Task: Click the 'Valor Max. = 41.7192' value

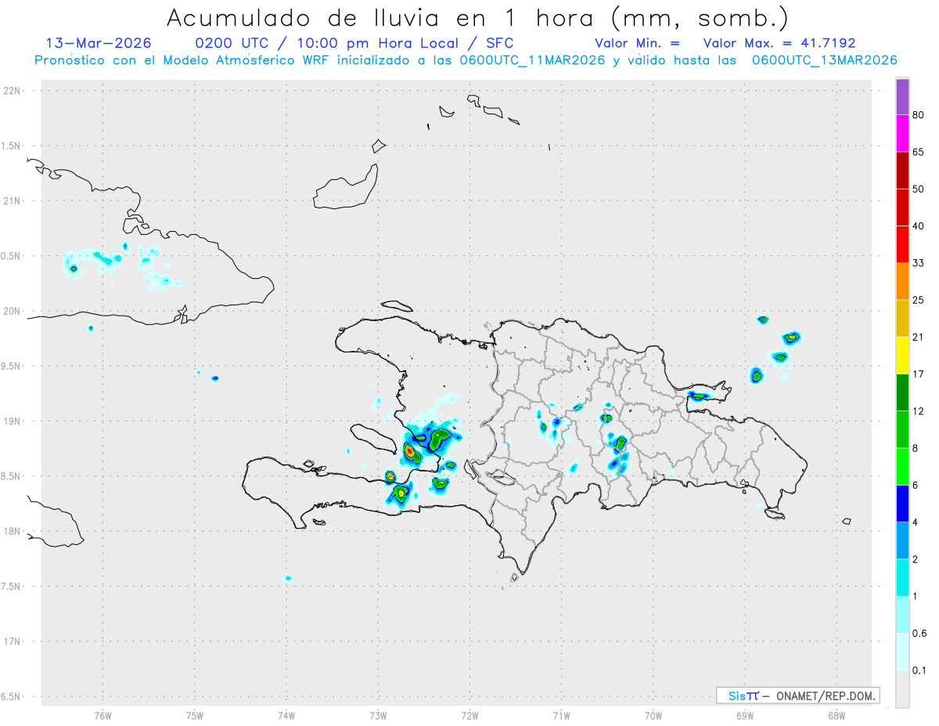Action: pos(779,43)
